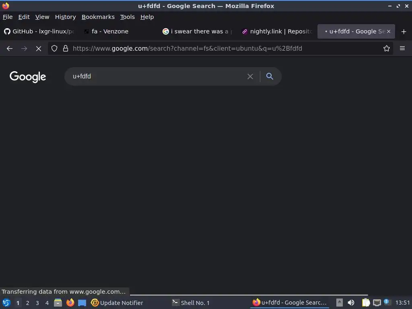Launch the file manager from the panel
The image size is (412, 309).
pyautogui.click(x=58, y=303)
